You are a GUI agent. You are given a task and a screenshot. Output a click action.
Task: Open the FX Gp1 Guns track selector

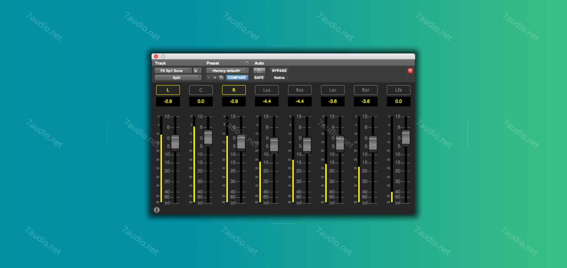[173, 71]
